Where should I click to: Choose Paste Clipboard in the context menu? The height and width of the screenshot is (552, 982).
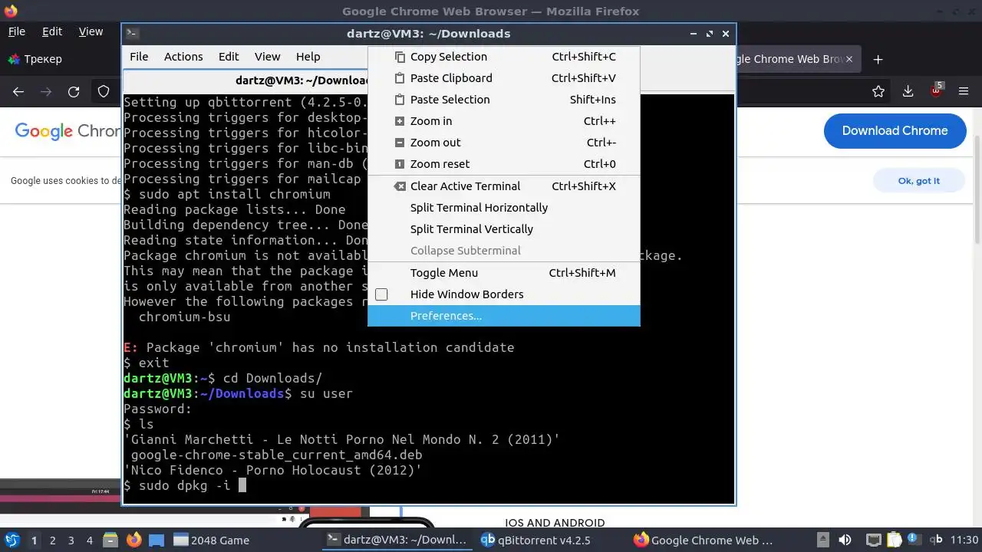click(x=503, y=78)
